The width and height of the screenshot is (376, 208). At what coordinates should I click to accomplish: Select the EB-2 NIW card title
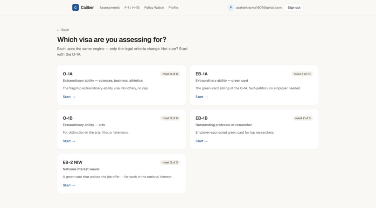(x=72, y=162)
